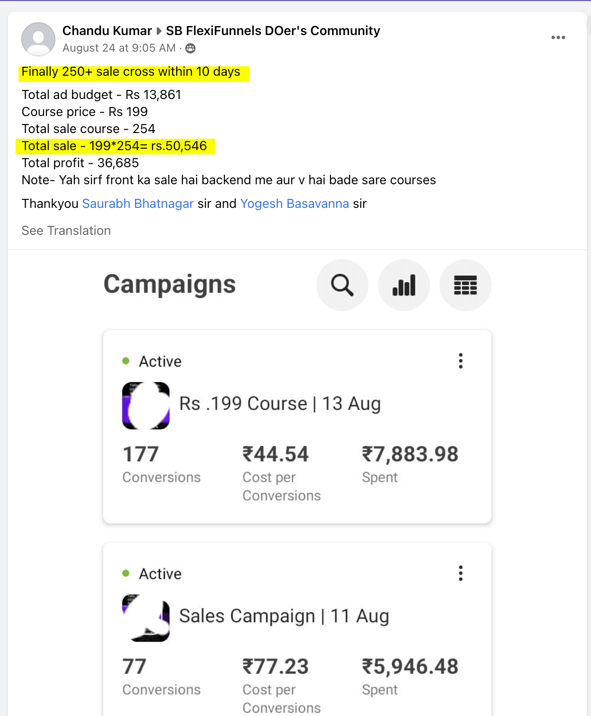Select the bar chart icon beside search
Image resolution: width=591 pixels, height=716 pixels.
(403, 285)
